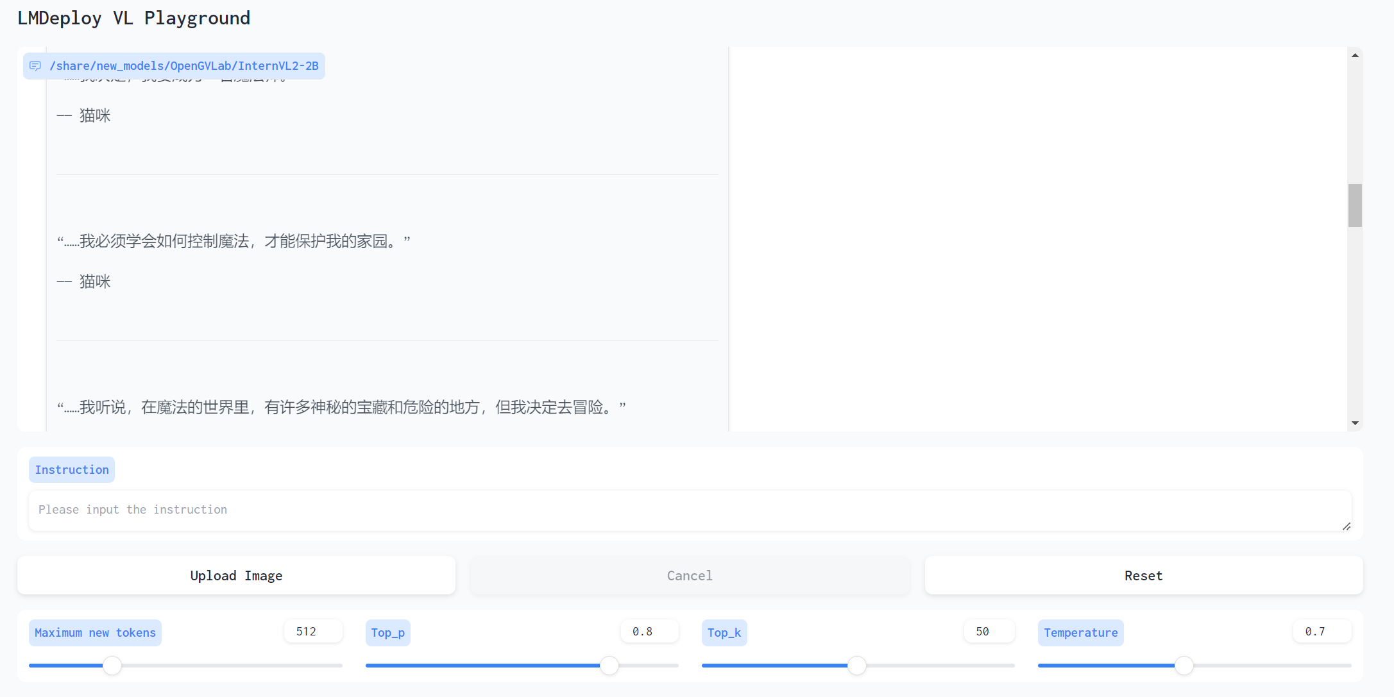Click the Reset button
1394x697 pixels.
1143,576
